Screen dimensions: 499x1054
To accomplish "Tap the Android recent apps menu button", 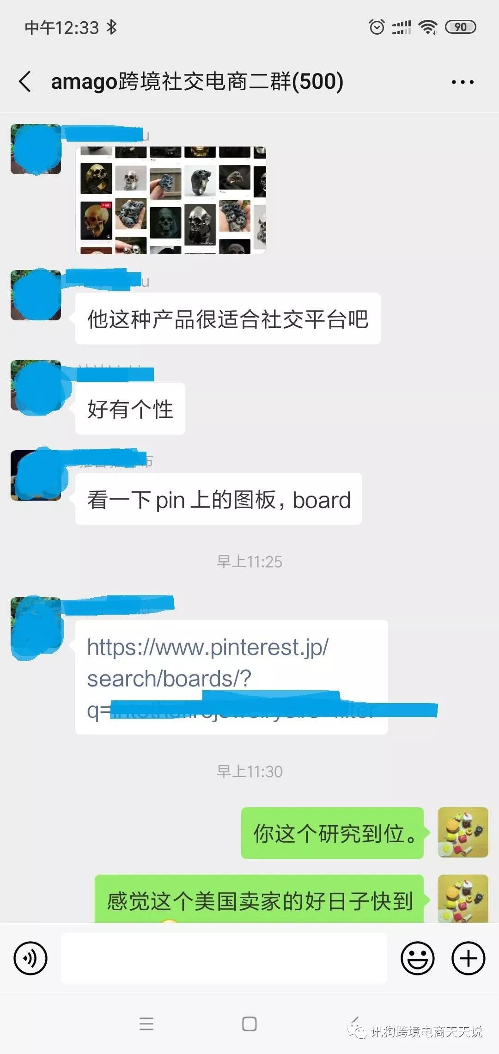I will 146,1024.
